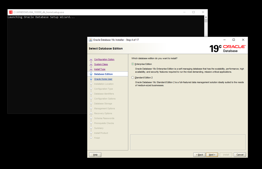
Task: Click the setup.exe console window icon
Action: (11, 12)
